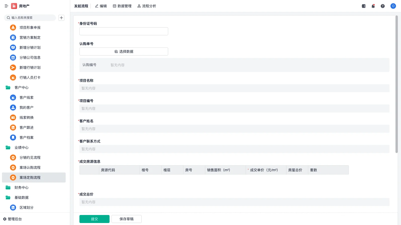Open 管理后台 link
This screenshot has width=401, height=225.
[15, 219]
